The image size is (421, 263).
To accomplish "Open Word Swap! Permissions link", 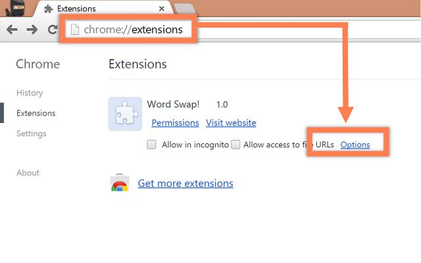I will [175, 123].
